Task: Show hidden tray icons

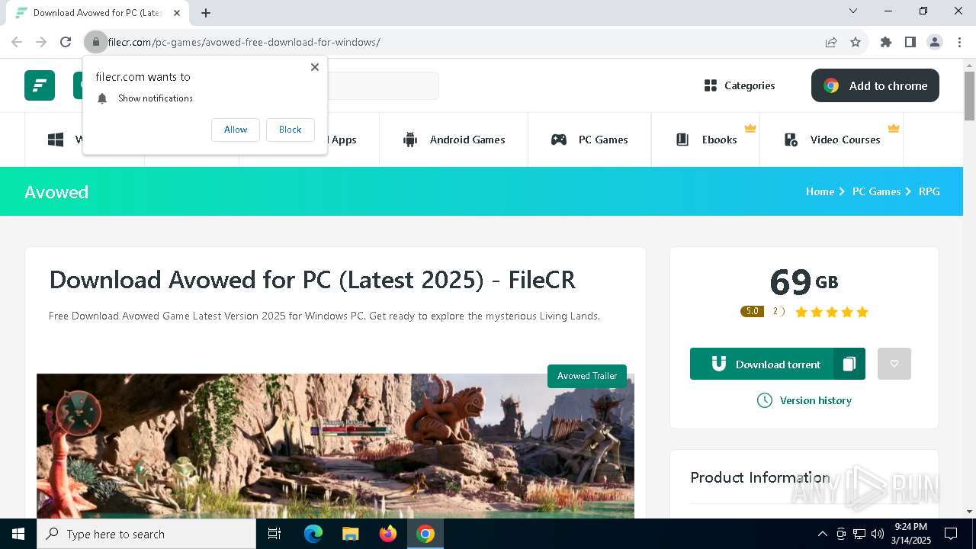Action: 822,534
